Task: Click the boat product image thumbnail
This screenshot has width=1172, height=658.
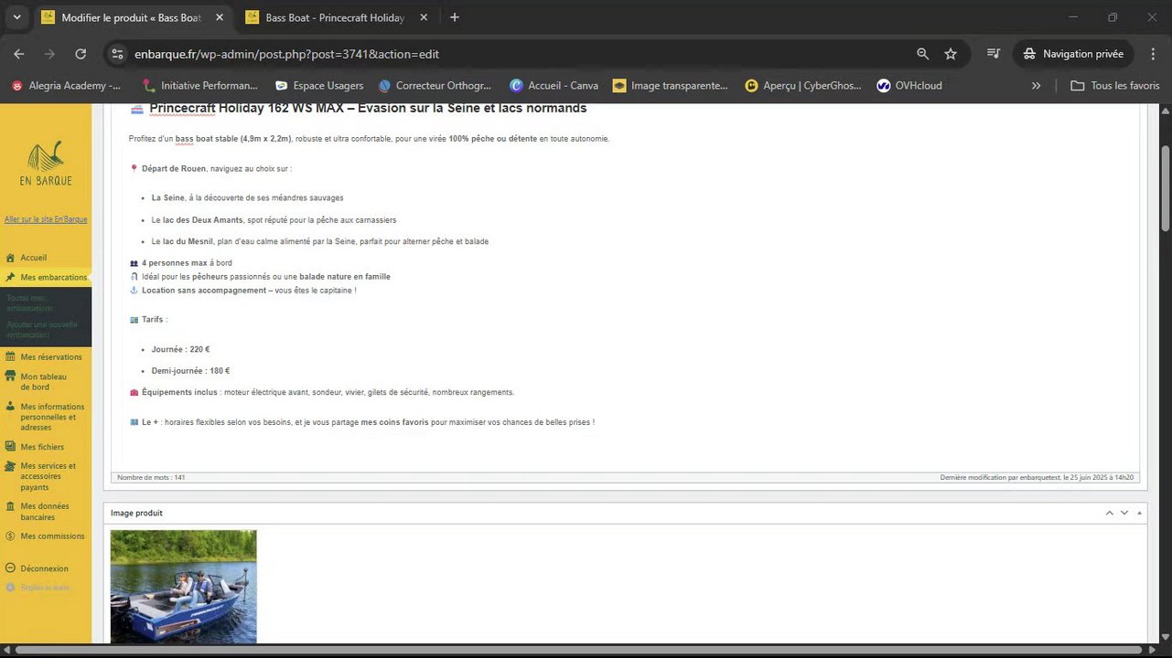Action: 184,587
